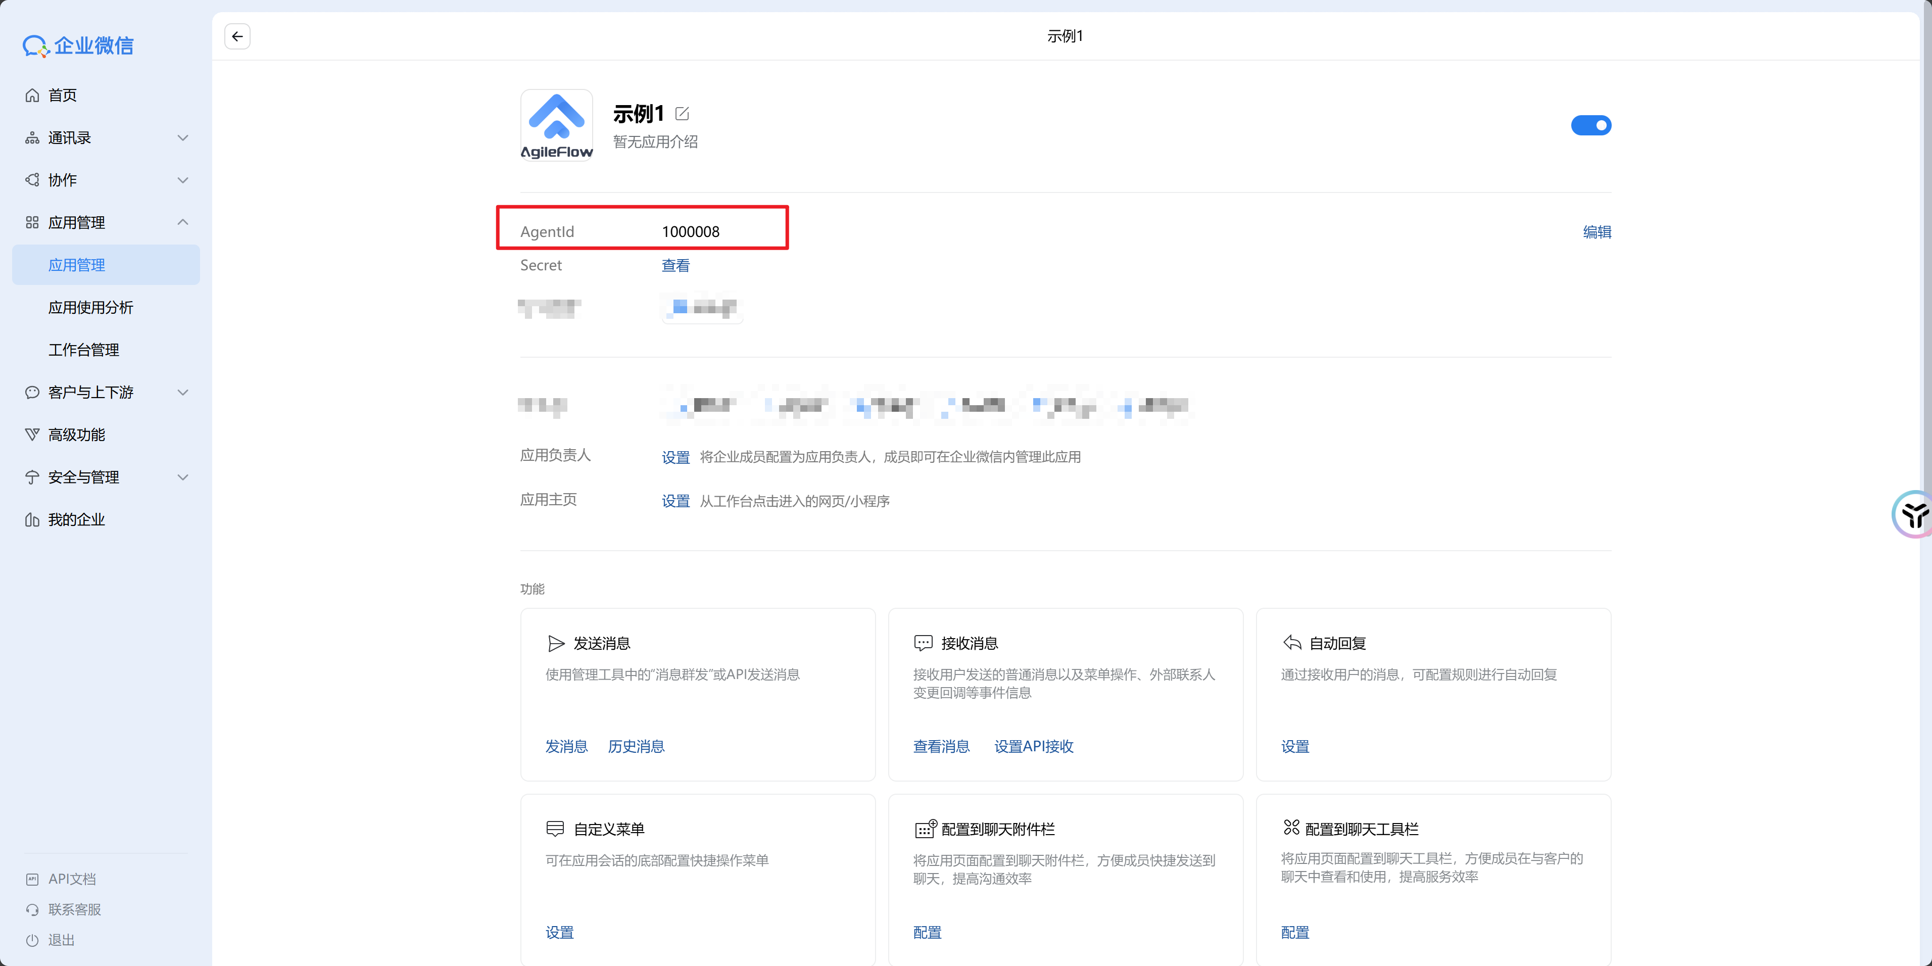Open the 首页 home menu item
This screenshot has width=1932, height=966.
(62, 95)
